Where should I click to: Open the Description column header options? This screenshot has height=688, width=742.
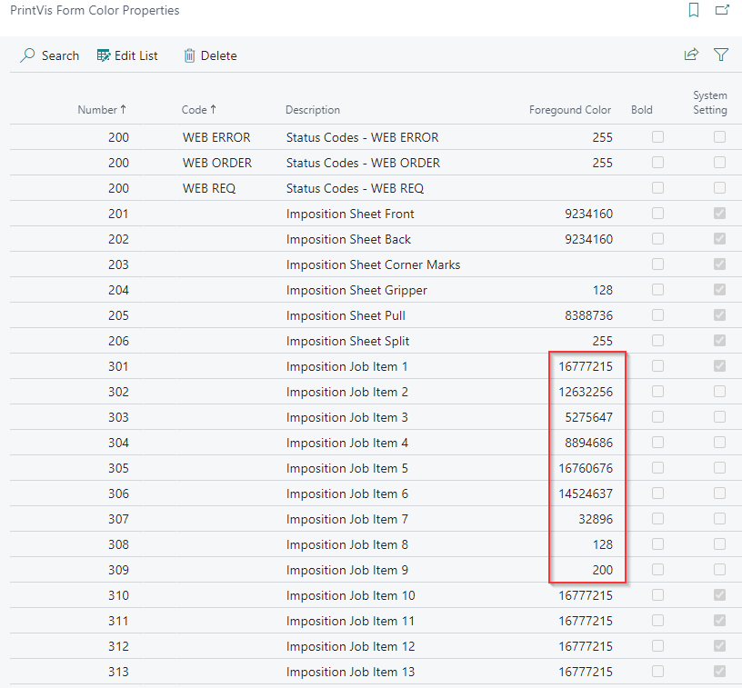click(x=313, y=110)
